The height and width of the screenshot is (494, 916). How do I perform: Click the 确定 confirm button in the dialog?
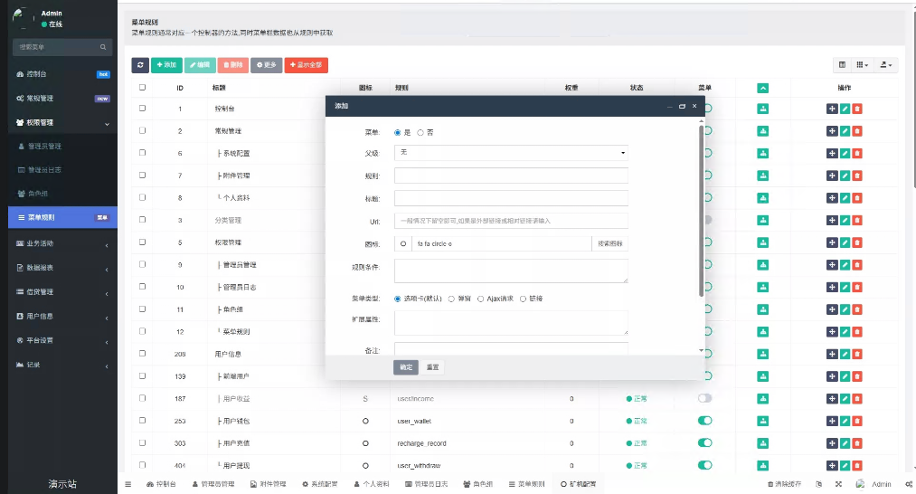coord(406,367)
